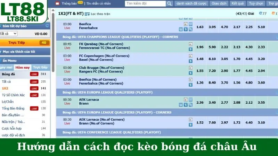The height and width of the screenshot is (156, 278).
Task: Click odds 2.36 for AEK Larnaca
Action: pos(200,102)
